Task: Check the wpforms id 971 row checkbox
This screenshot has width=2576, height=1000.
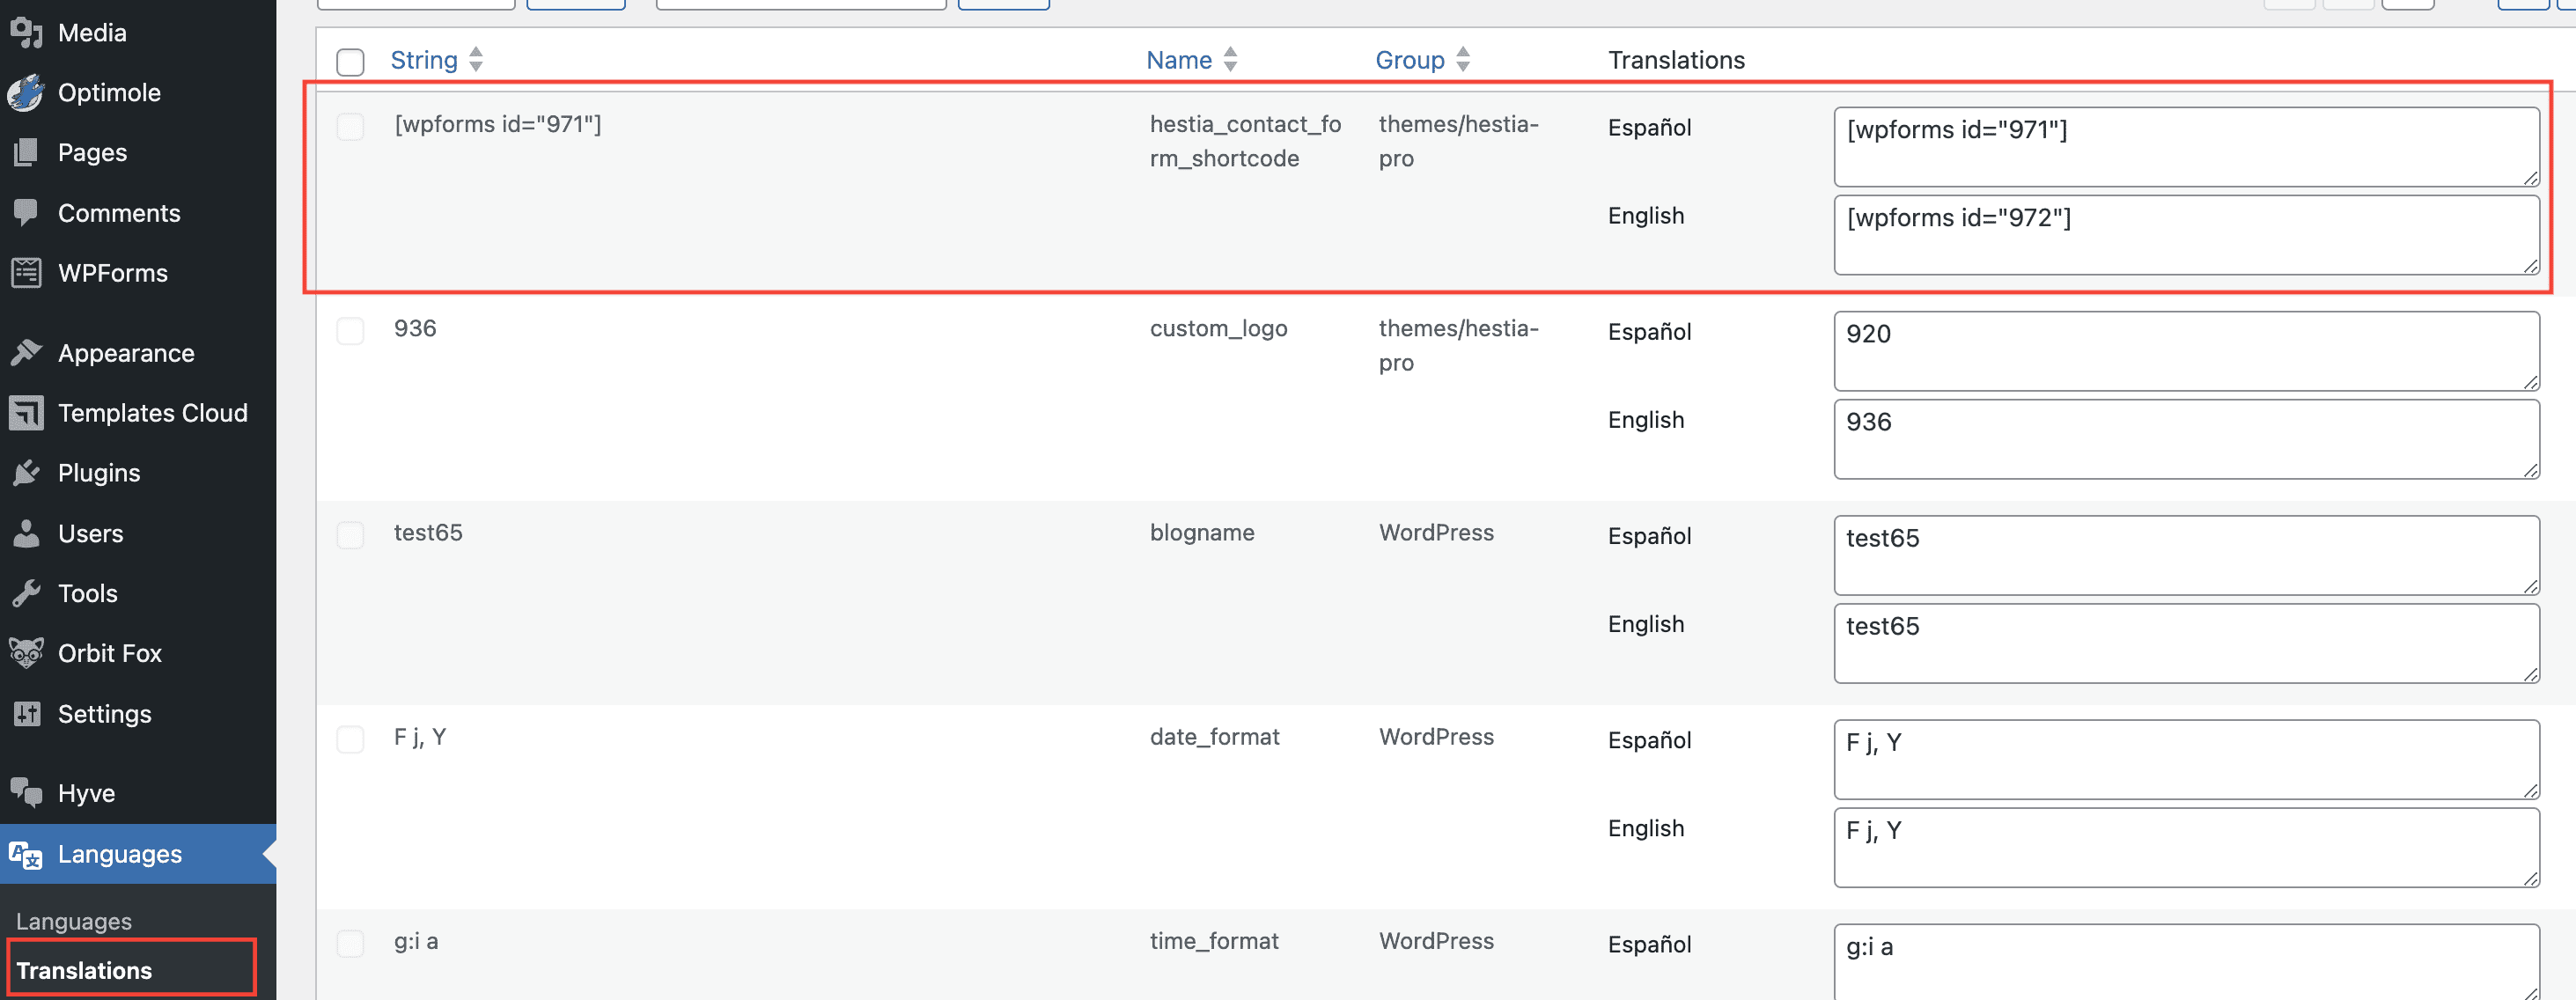Action: (x=350, y=127)
